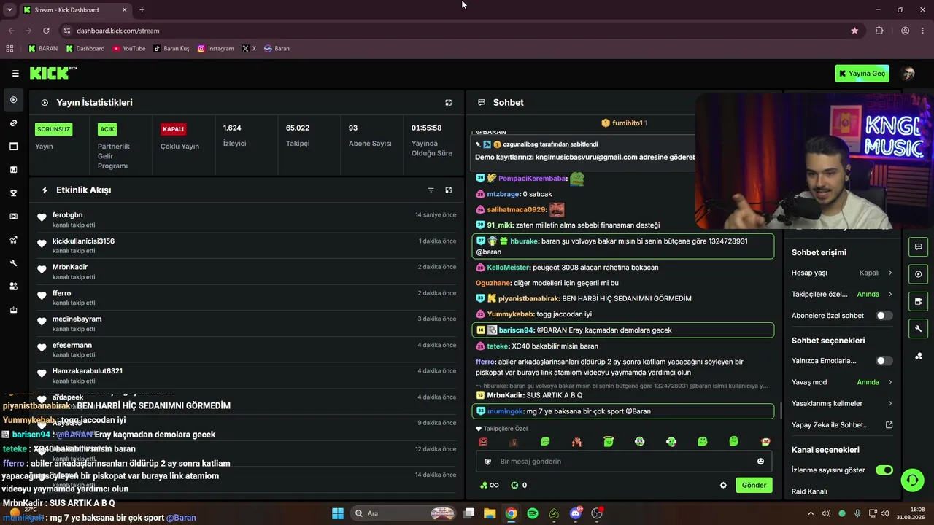Screen dimensions: 934x525
Task: Open the link icon in left sidebar
Action: (x=13, y=123)
